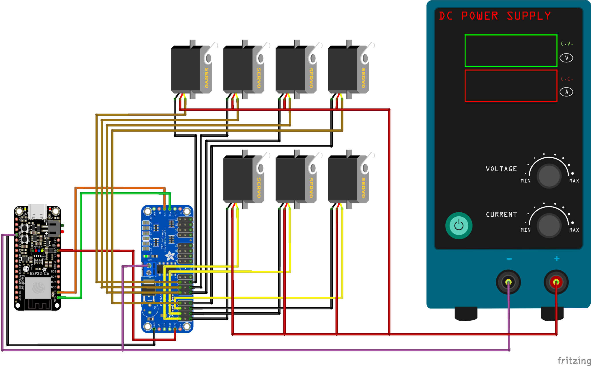Click the C.C. indicator label
Screen dimensions: 591x366
[x=566, y=79]
